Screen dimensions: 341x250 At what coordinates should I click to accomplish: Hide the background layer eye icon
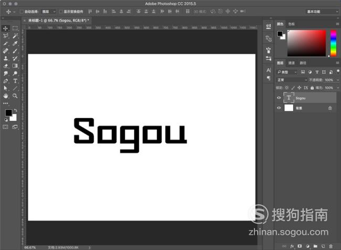(279, 108)
